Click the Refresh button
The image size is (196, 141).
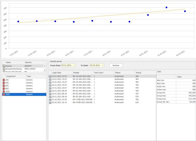pos(116,65)
